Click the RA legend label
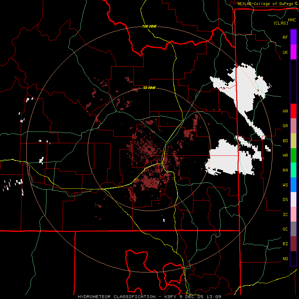Screen dimensions: 299x299 pos(285,170)
